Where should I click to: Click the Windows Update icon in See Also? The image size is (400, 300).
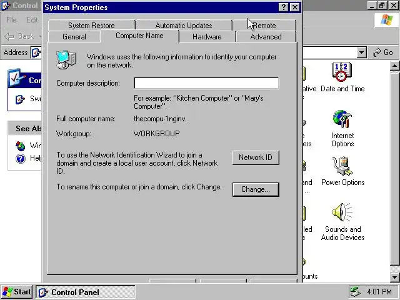[21, 146]
